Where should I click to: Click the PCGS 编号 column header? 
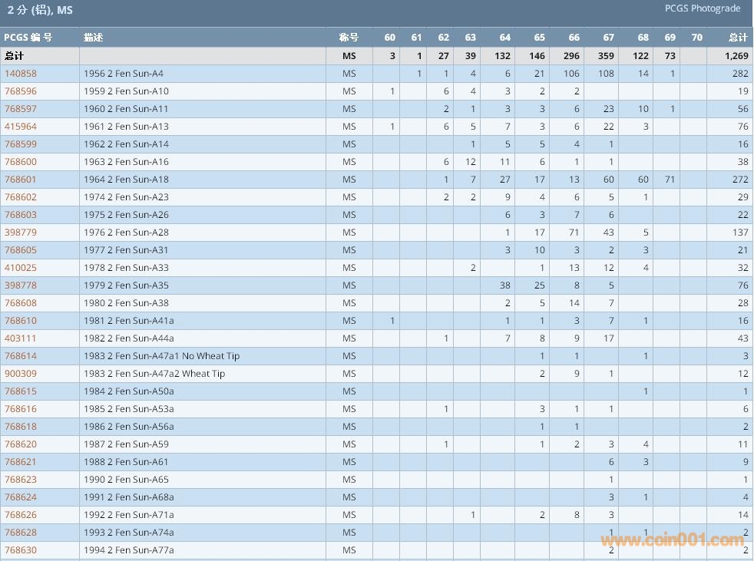point(28,38)
